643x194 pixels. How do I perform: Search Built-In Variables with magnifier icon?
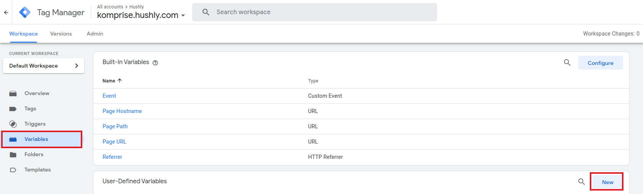(567, 63)
